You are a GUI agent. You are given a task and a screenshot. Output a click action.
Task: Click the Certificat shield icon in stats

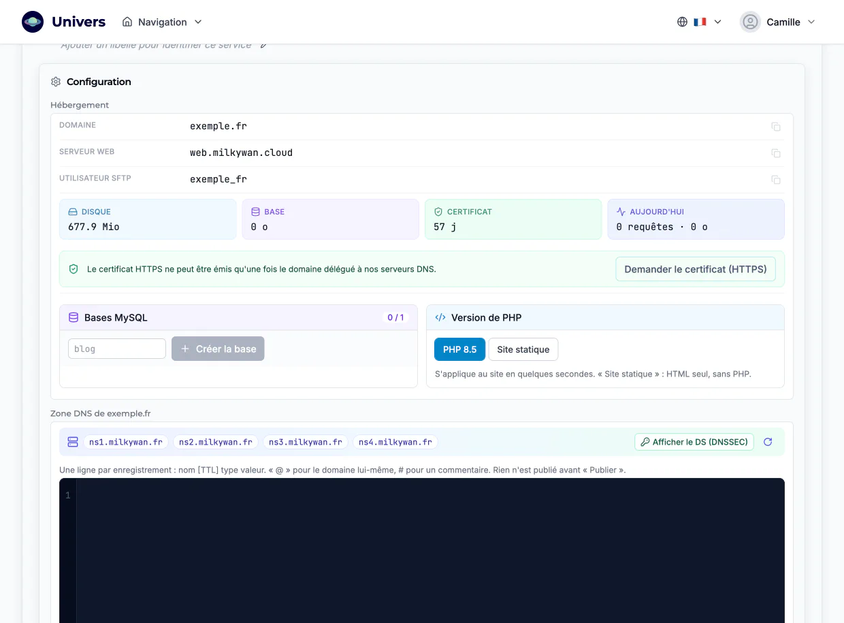tap(438, 212)
